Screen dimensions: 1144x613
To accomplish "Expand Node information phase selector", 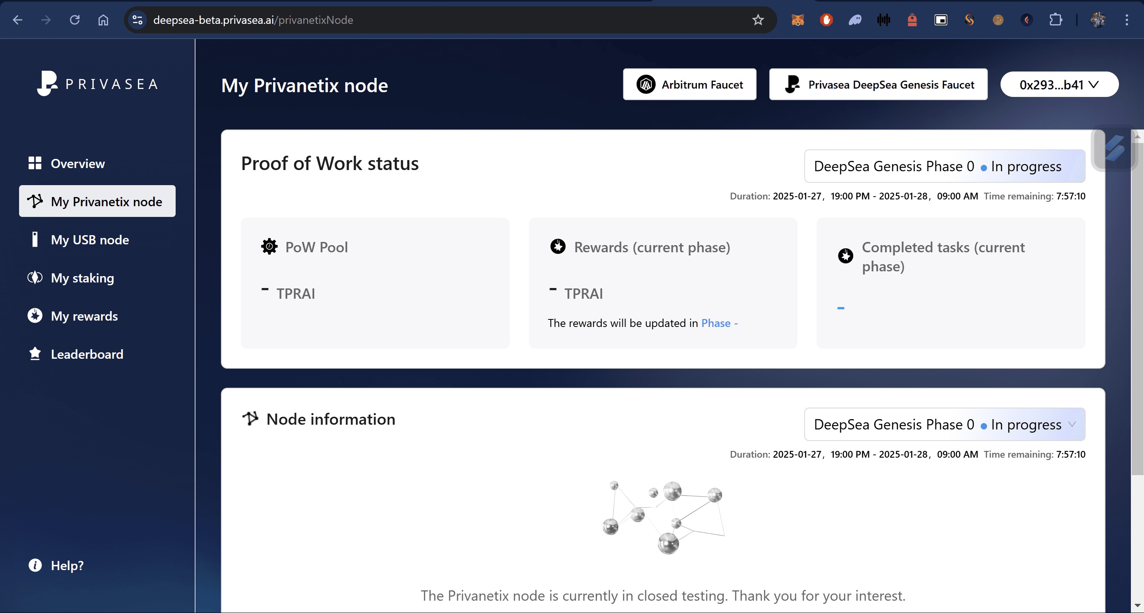I will (944, 424).
